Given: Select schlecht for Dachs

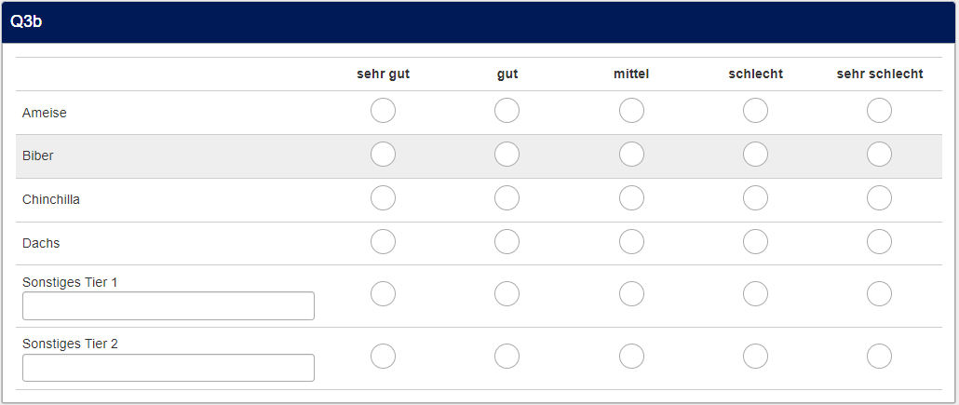Looking at the screenshot, I should pos(755,242).
